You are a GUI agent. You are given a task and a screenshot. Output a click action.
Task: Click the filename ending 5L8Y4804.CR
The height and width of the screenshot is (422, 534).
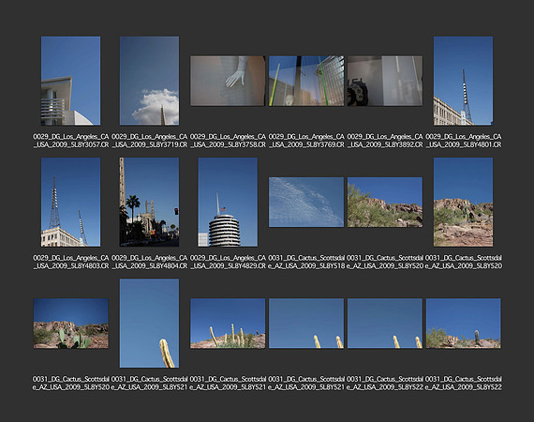point(149,262)
